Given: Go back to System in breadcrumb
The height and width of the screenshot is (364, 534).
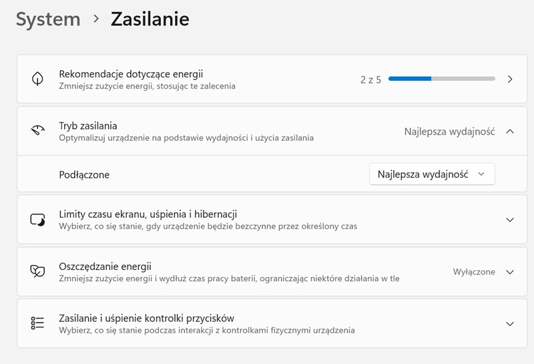Looking at the screenshot, I should [x=48, y=19].
